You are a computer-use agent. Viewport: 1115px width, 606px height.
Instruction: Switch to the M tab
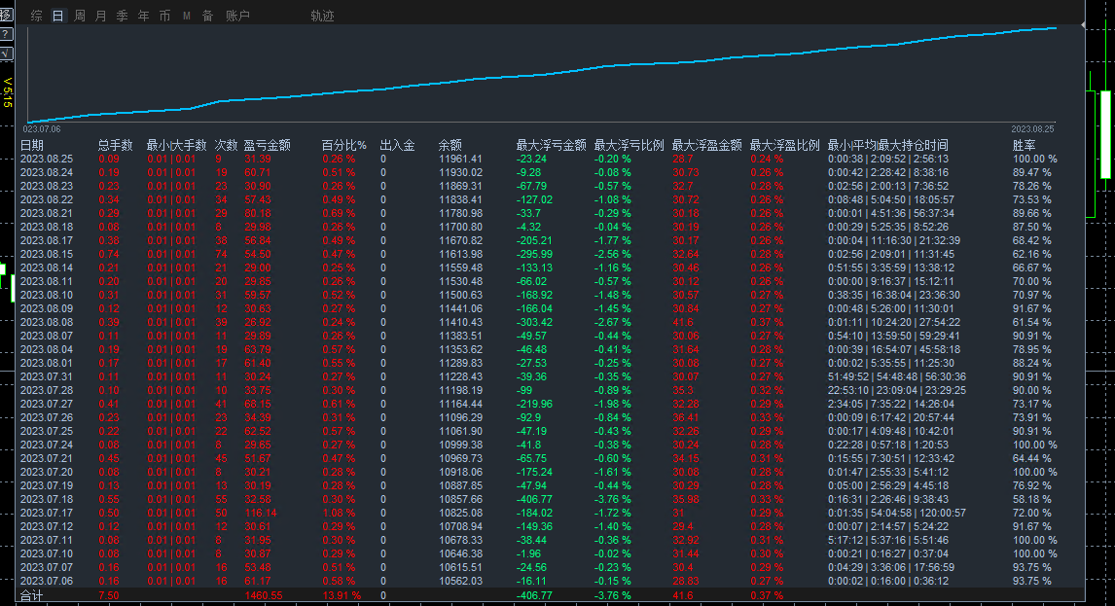(186, 16)
